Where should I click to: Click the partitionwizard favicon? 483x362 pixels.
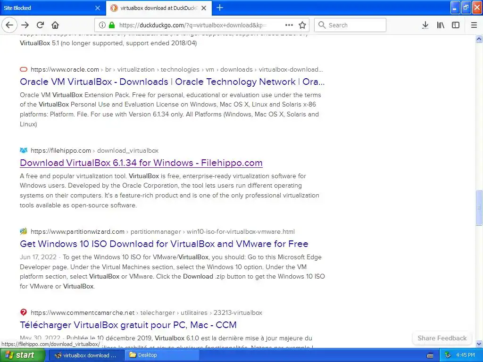(24, 231)
